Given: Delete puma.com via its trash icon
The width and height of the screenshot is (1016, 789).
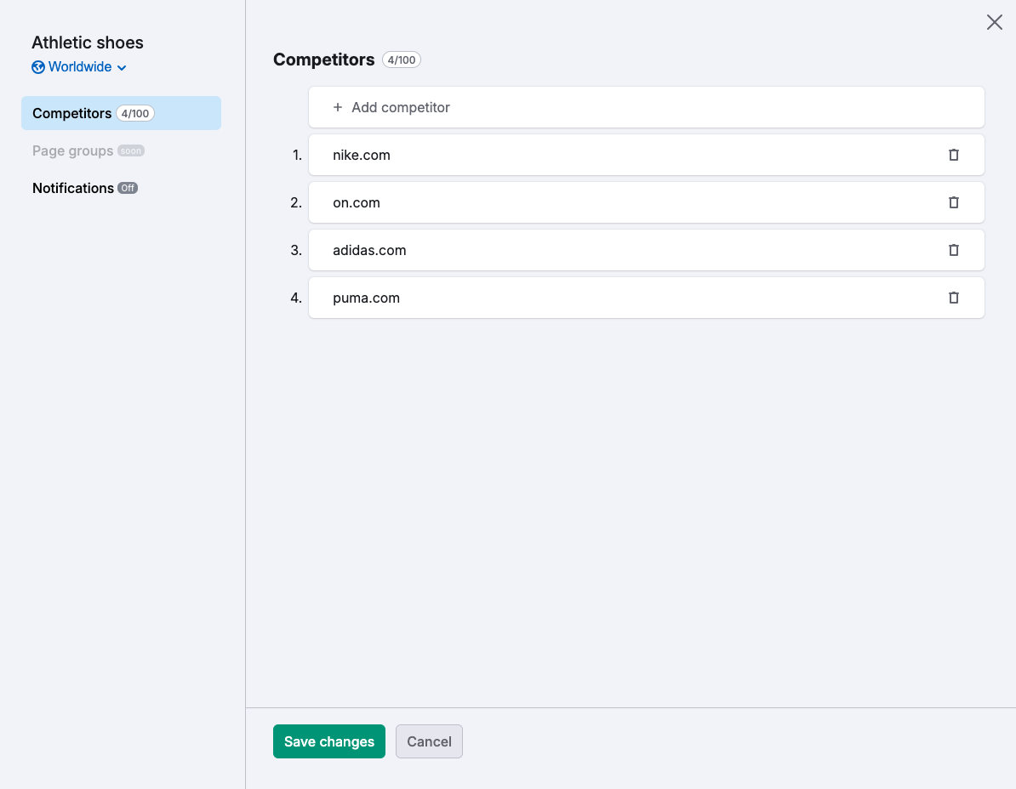Looking at the screenshot, I should tap(953, 298).
